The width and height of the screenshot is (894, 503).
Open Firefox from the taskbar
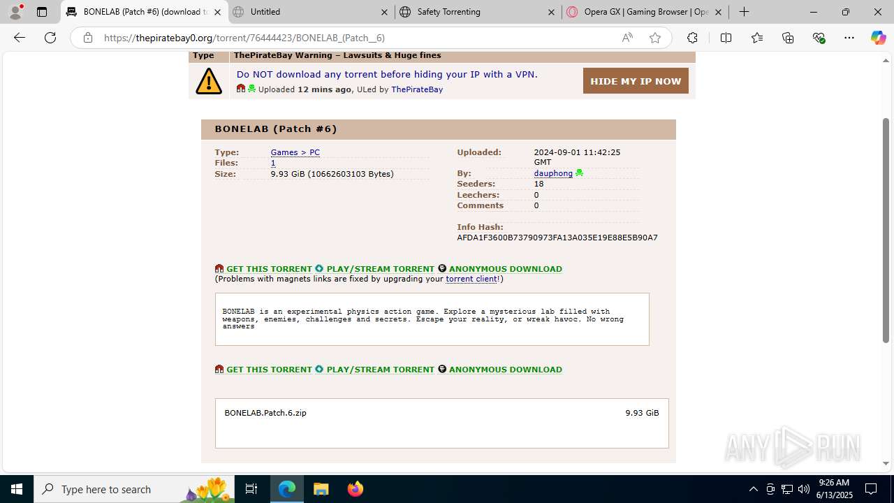point(355,489)
